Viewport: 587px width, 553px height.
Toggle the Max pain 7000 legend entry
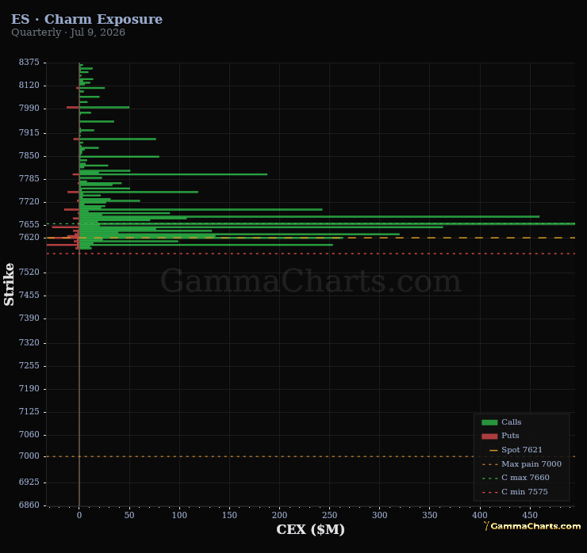522,464
